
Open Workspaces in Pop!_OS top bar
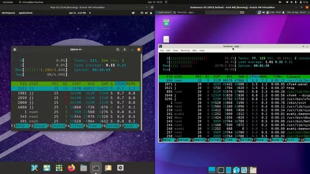(x=9, y=13)
